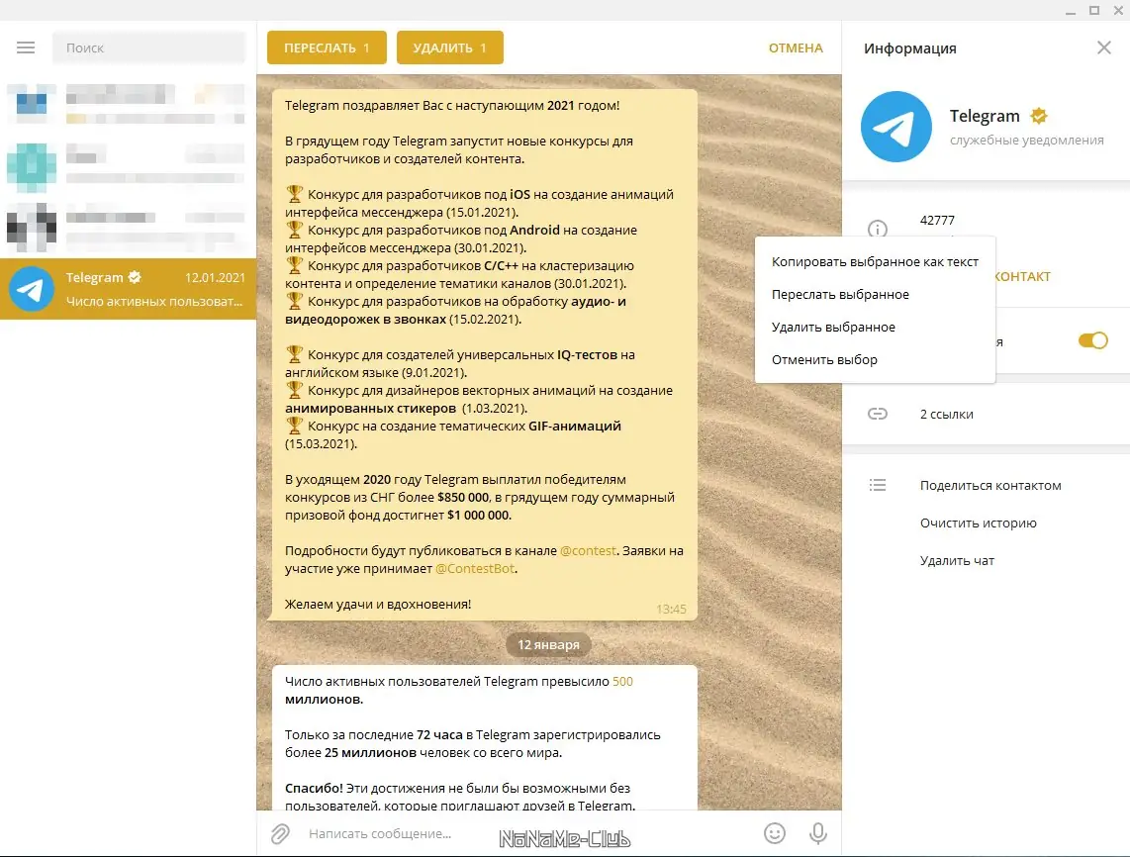Click the Удалить 1 button
The image size is (1130, 857).
(x=449, y=48)
